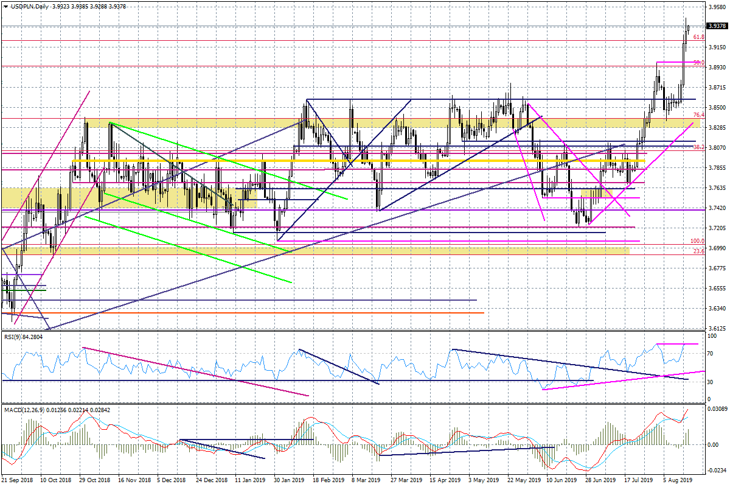Click the 21 Sep 2018 date label
730x487 pixels.
(18, 480)
